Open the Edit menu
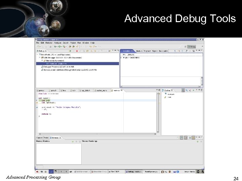The image size is (242, 181). [x=42, y=43]
